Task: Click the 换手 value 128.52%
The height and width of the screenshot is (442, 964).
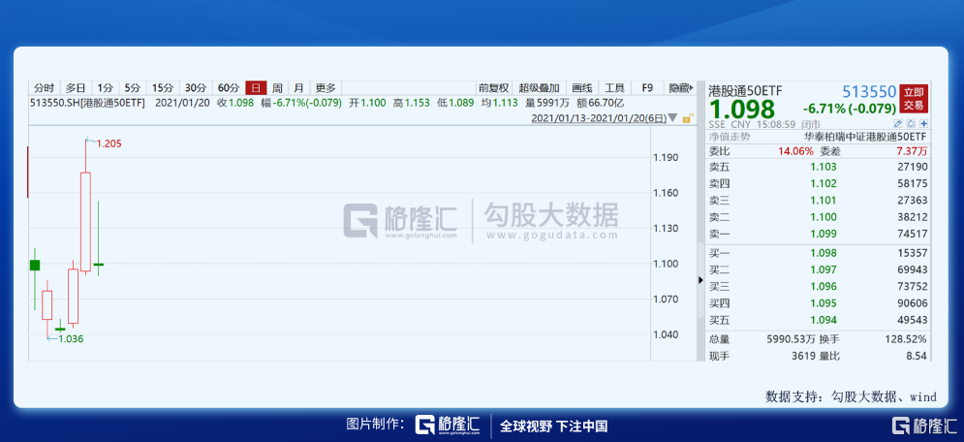Action: click(x=907, y=339)
